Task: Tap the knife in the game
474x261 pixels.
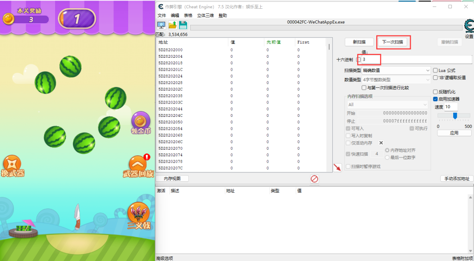Action: pyautogui.click(x=77, y=216)
